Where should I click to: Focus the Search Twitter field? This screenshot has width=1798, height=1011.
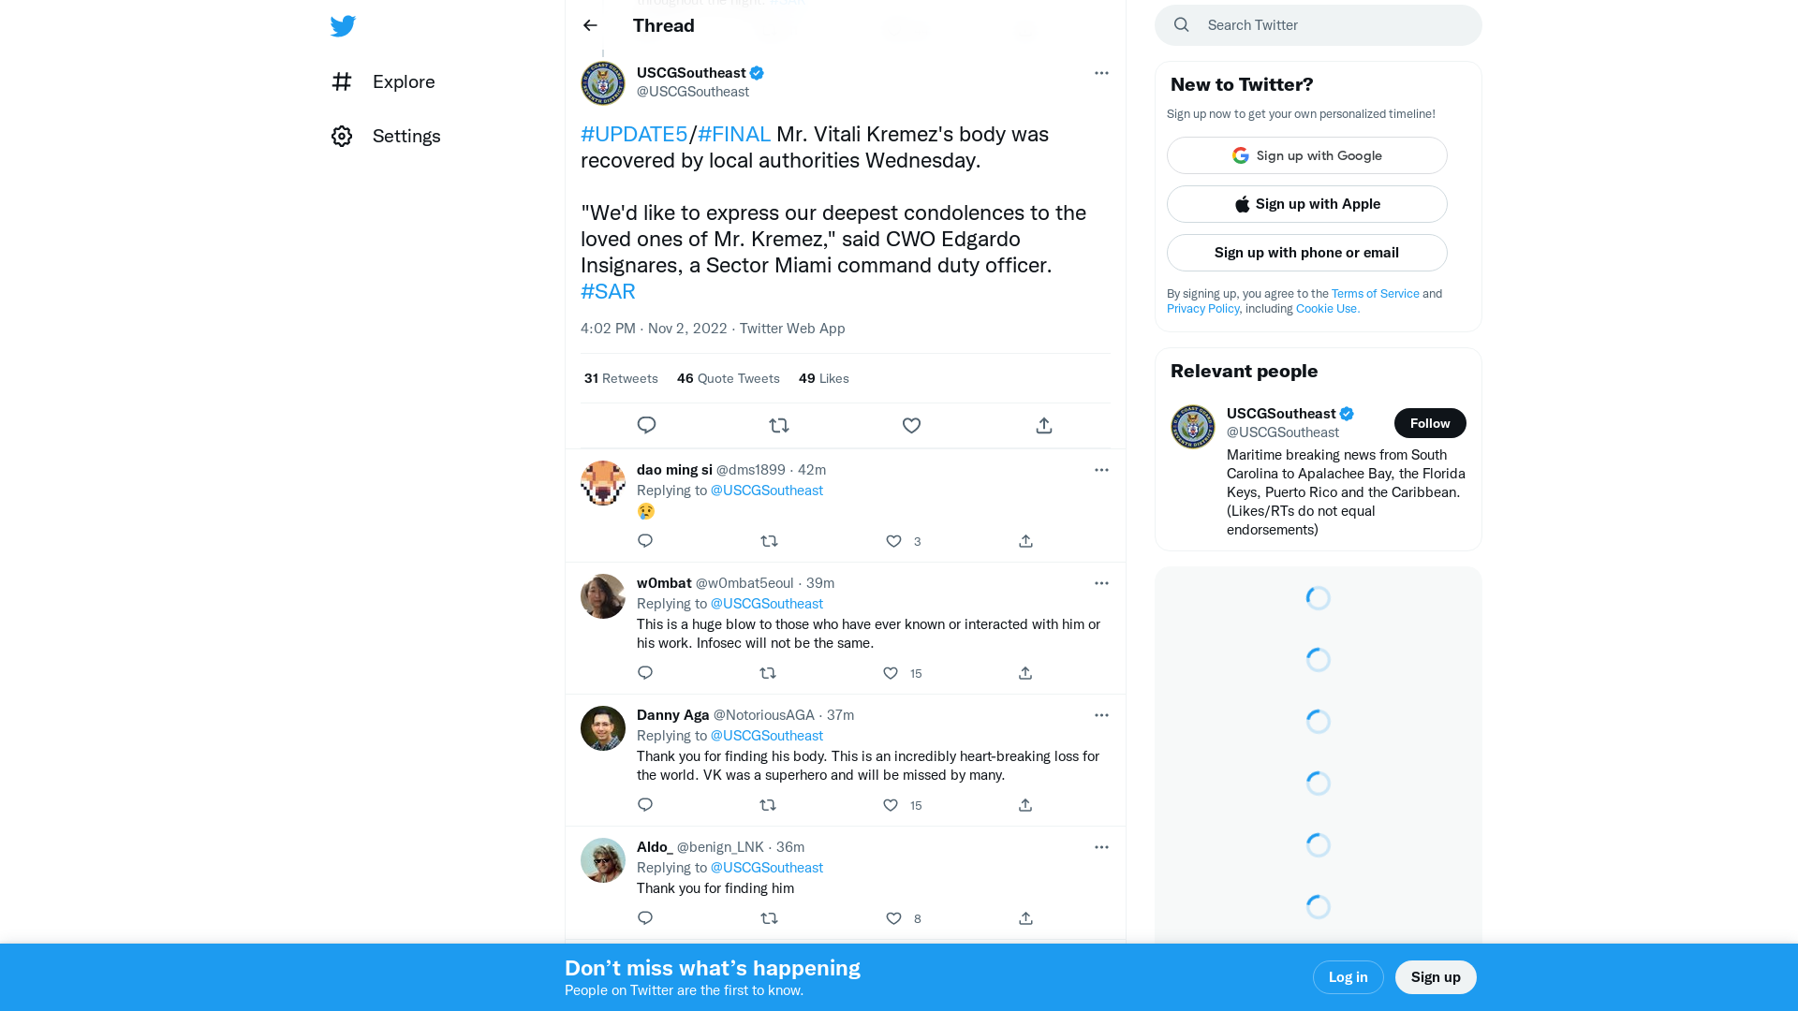1330,25
